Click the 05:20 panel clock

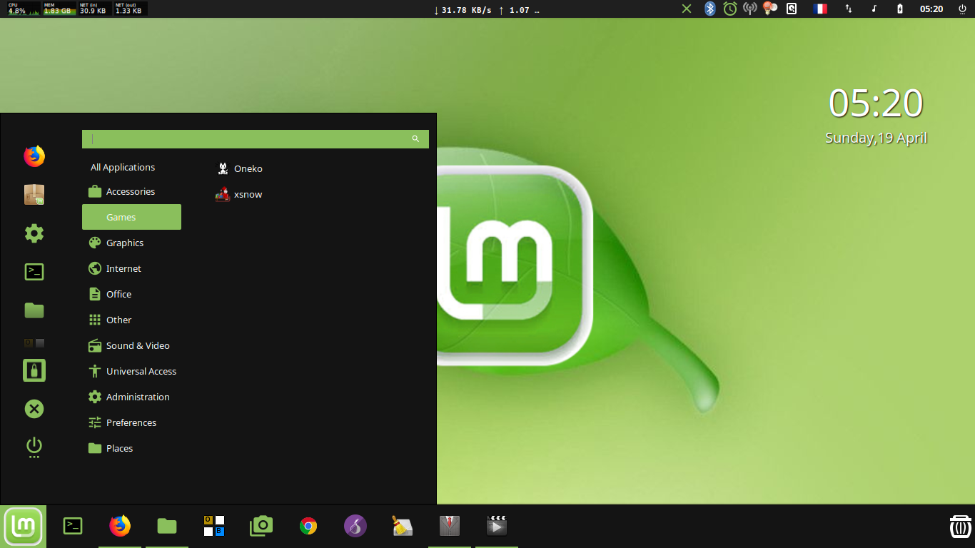[x=931, y=9]
